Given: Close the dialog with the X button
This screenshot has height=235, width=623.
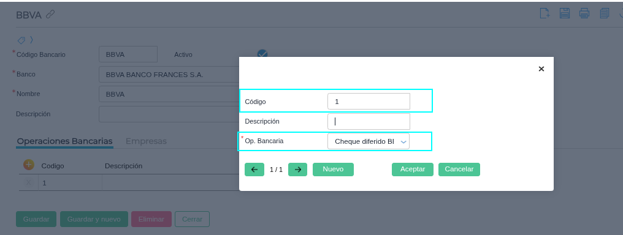Looking at the screenshot, I should point(541,69).
